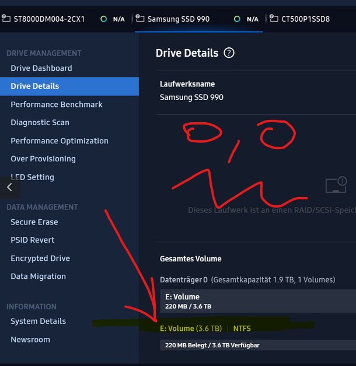
Task: Click the Laufwerksname label
Action: (187, 84)
